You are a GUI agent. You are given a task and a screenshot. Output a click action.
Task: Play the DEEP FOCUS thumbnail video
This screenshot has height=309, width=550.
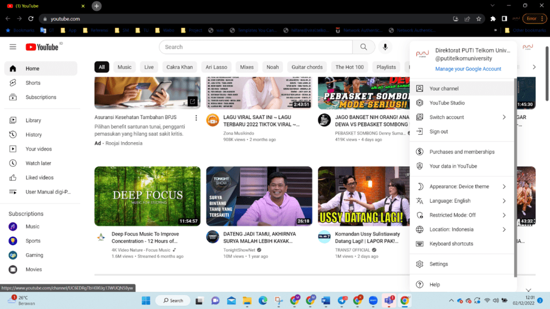click(x=147, y=196)
